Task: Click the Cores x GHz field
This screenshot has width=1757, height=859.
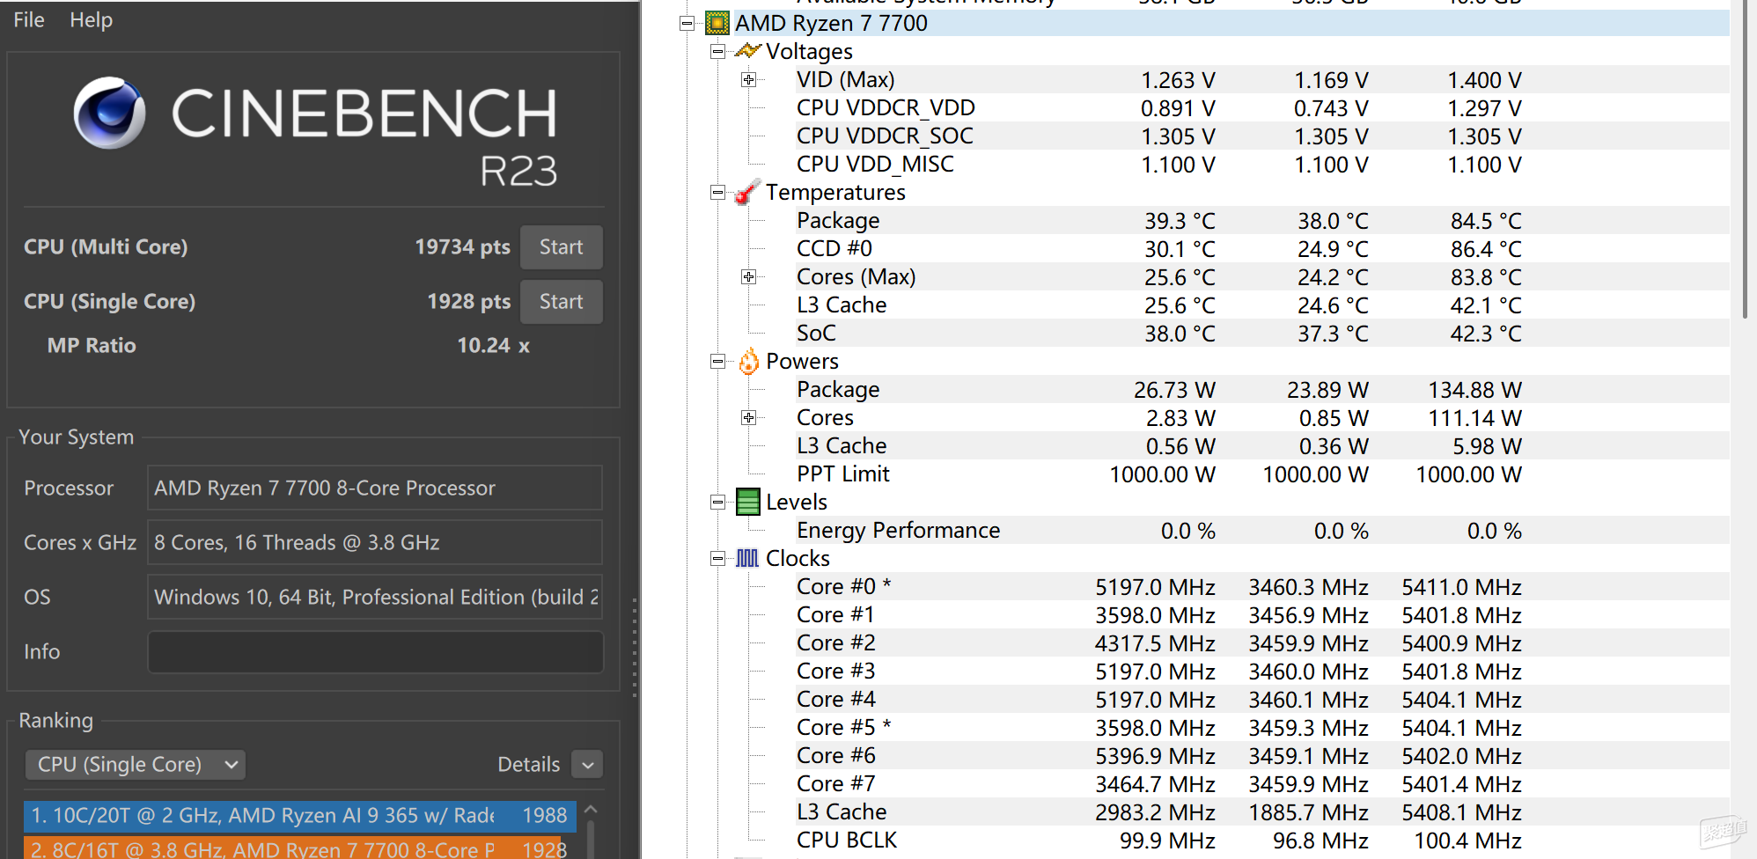Action: coord(375,542)
